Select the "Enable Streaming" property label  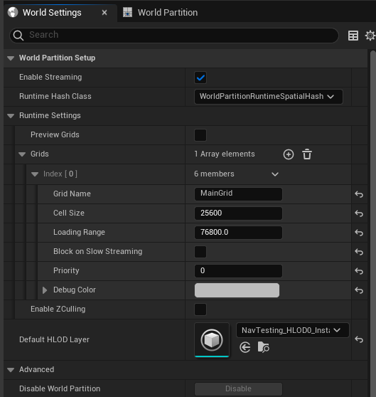[50, 78]
